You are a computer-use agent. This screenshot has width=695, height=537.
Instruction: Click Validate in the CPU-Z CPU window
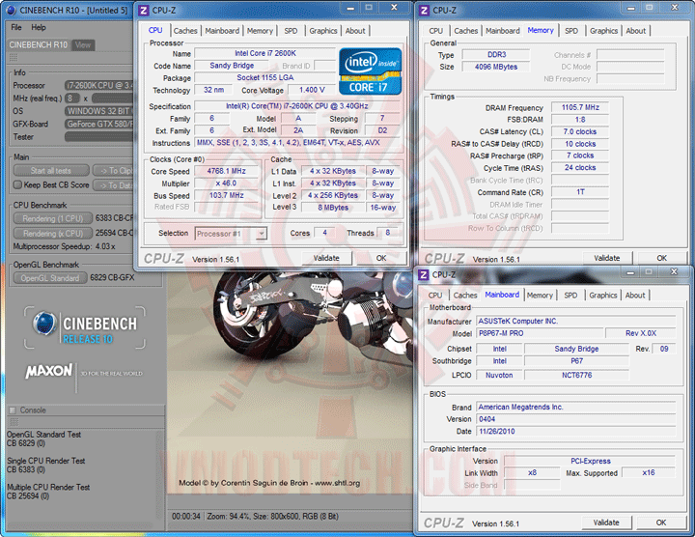(x=326, y=258)
